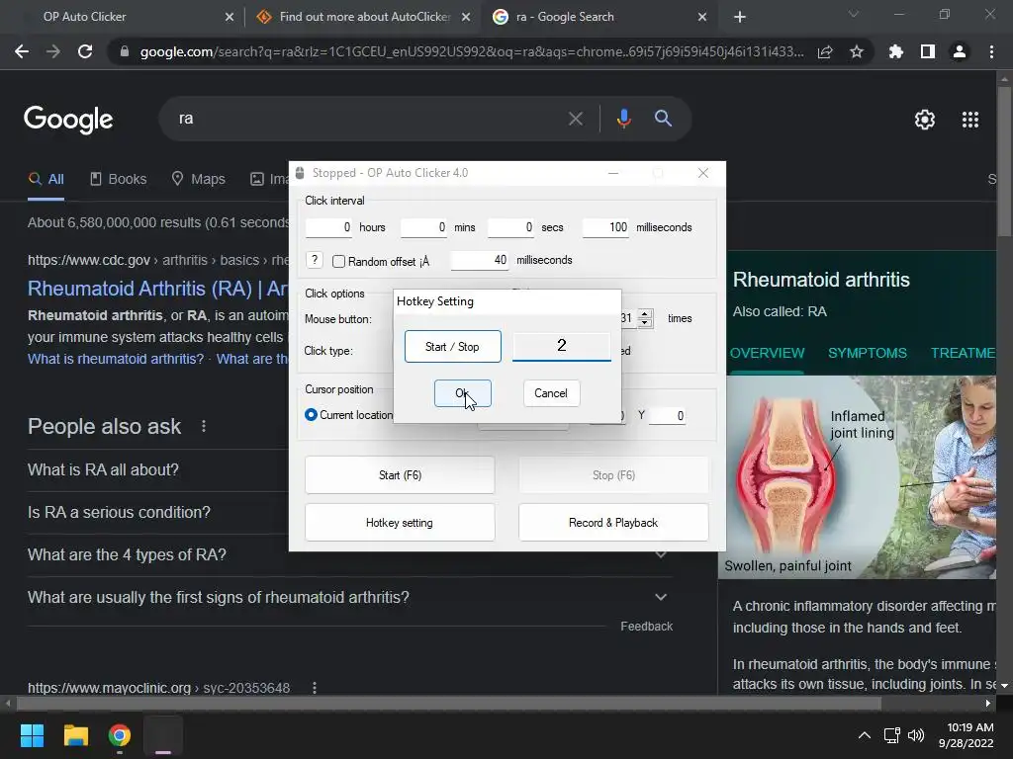Switch to Maps results
Image resolution: width=1013 pixels, height=759 pixels.
tap(198, 180)
